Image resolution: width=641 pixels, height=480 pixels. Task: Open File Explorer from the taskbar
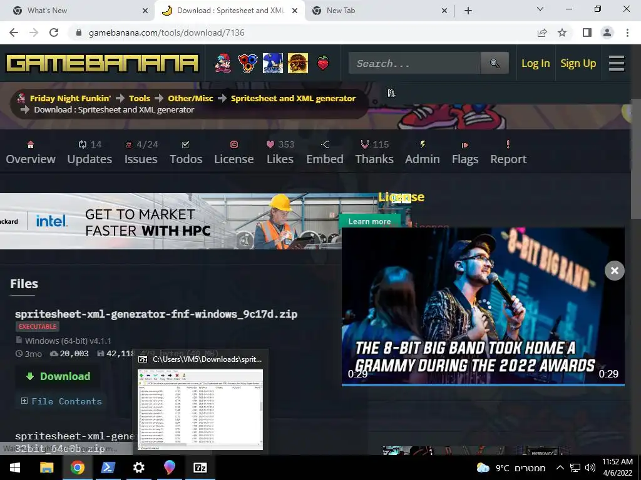(x=46, y=467)
